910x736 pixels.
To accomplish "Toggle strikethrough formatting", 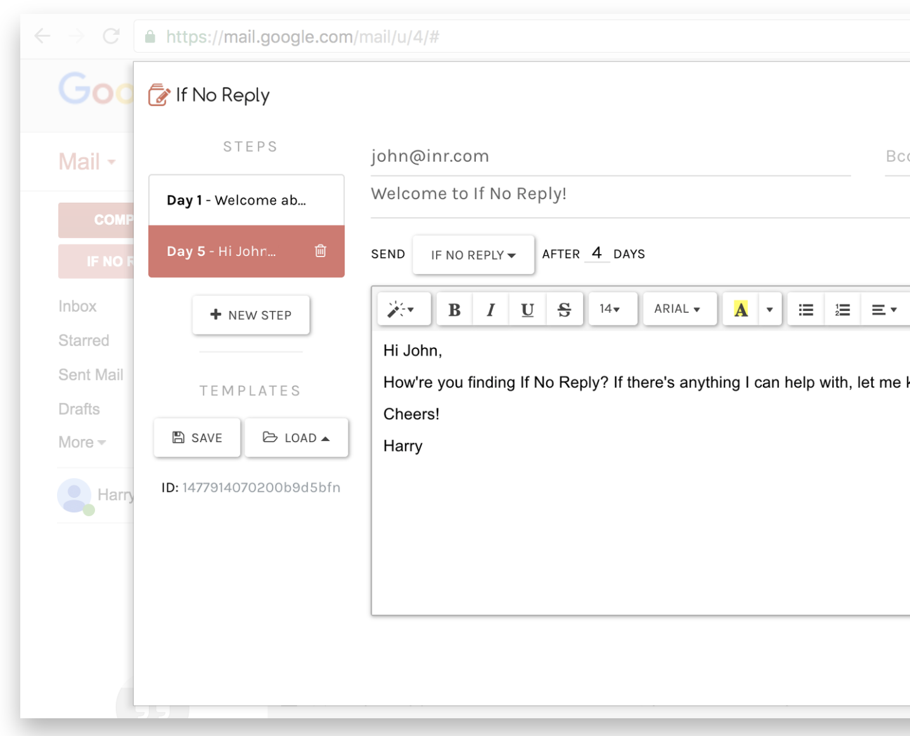I will point(564,309).
